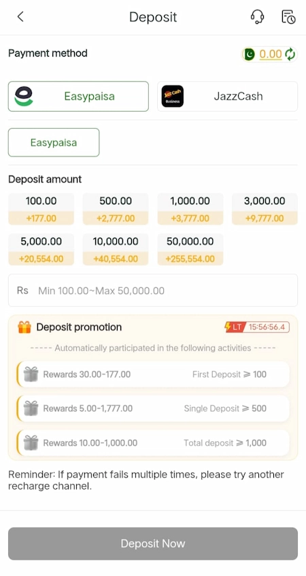This screenshot has width=306, height=576.
Task: Tap the 0.00 balance amount link
Action: tap(271, 54)
